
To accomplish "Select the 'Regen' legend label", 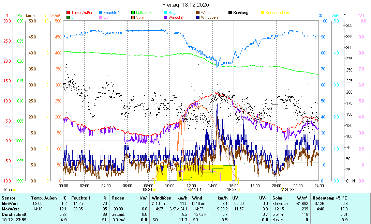I will pos(174,13).
